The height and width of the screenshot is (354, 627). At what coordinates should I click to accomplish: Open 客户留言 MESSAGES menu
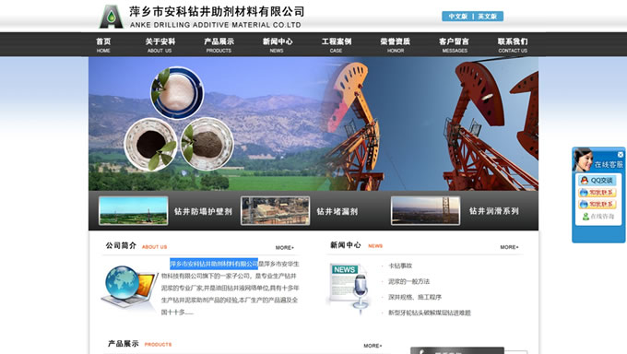tap(455, 45)
